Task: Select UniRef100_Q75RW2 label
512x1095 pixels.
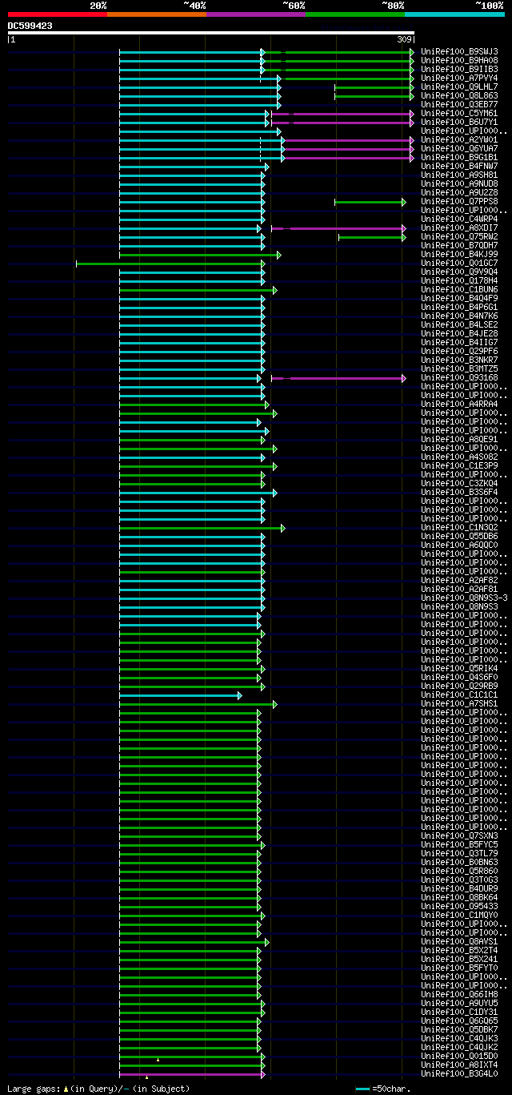Action: point(459,236)
